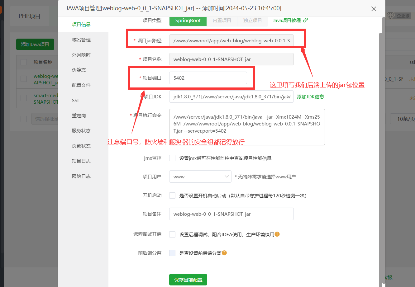Click inside the 项目执行命令 textarea

coord(247,127)
